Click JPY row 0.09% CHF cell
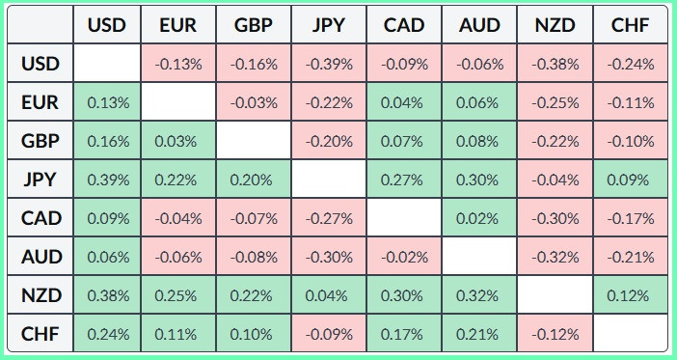This screenshot has height=360, width=677. coord(631,180)
